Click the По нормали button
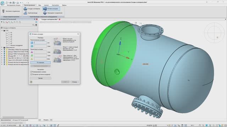227x127 pixels. click(x=40, y=62)
